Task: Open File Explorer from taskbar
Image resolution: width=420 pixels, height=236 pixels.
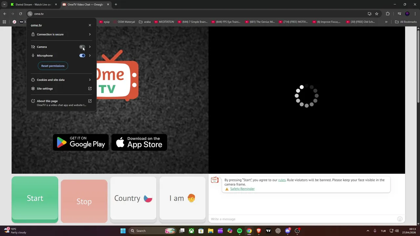Action: click(211, 231)
